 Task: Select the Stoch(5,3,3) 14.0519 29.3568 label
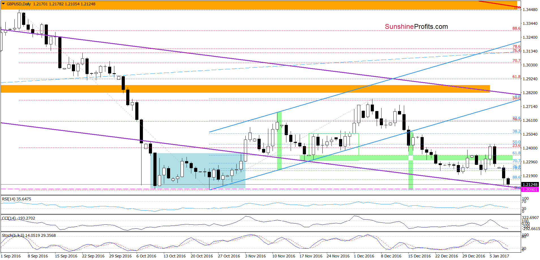(29, 235)
